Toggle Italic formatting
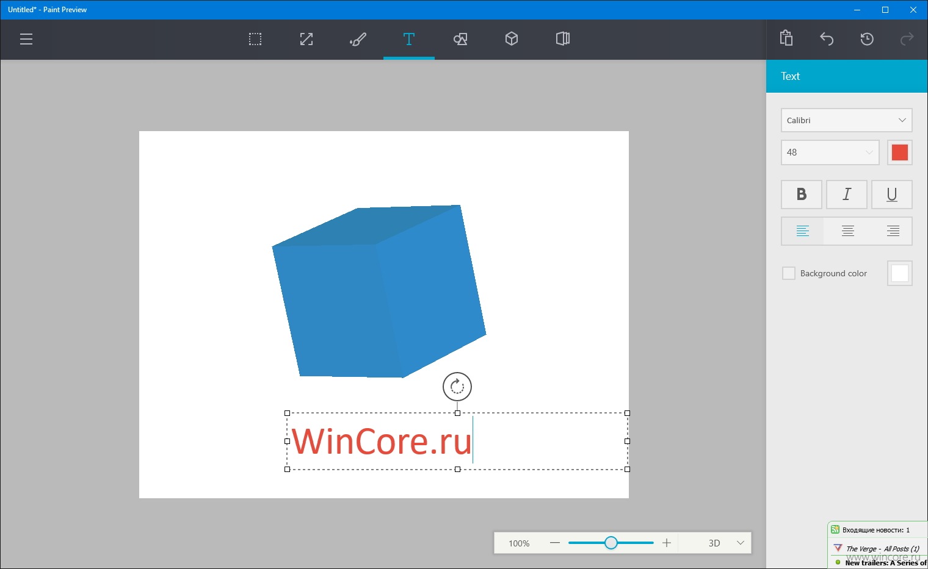This screenshot has height=569, width=928. click(x=847, y=195)
